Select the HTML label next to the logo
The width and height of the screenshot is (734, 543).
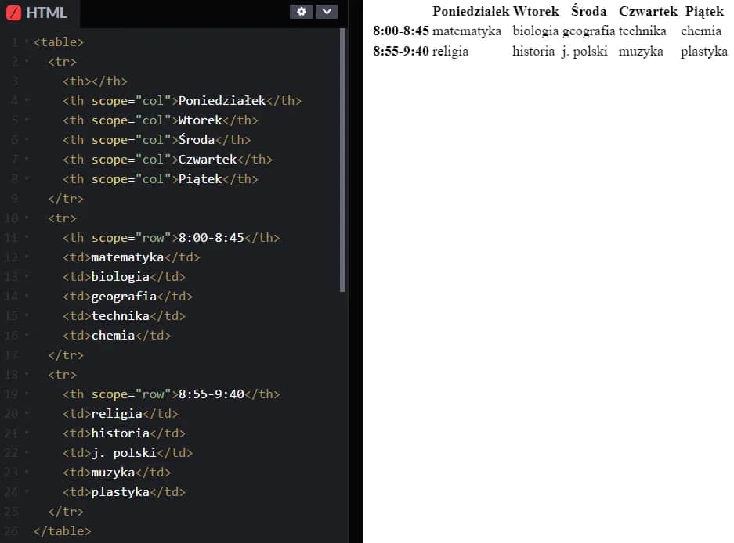45,13
